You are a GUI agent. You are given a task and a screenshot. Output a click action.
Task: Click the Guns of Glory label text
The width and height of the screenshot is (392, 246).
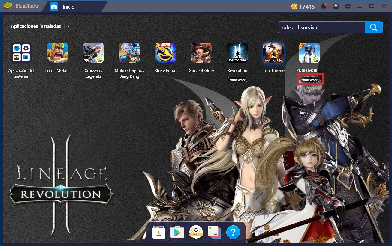tap(201, 71)
